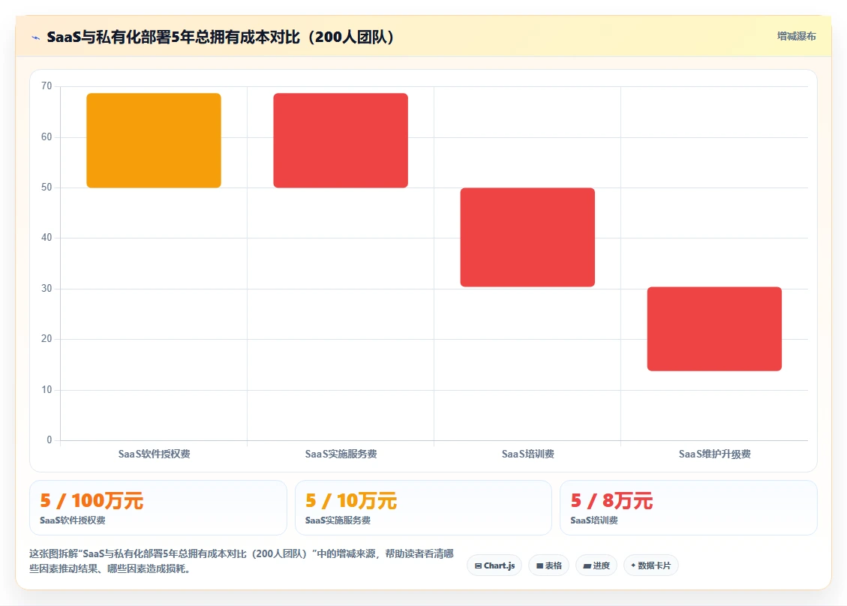Screen dimensions: 847x606
Task: Click y-axis value 0
Action: pos(50,440)
